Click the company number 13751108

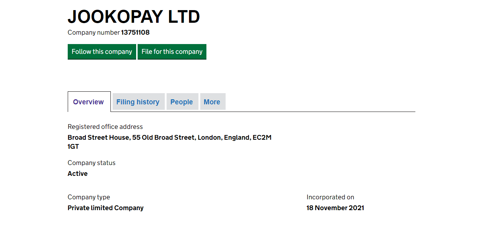tap(135, 32)
